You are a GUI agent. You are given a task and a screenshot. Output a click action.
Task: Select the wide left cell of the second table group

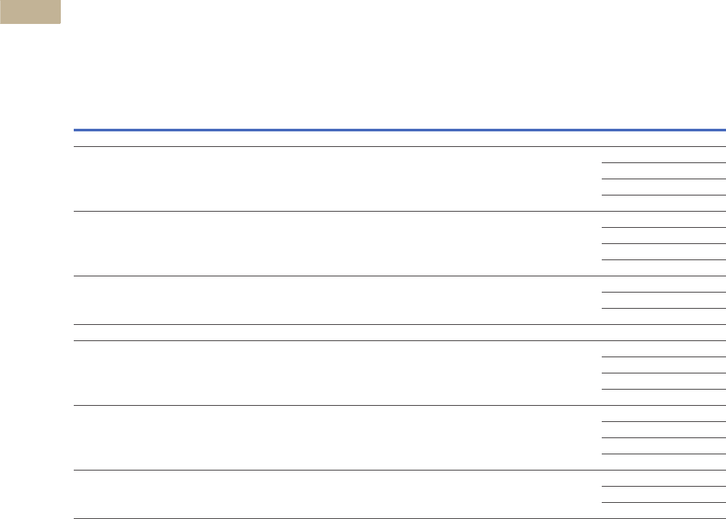coord(338,243)
